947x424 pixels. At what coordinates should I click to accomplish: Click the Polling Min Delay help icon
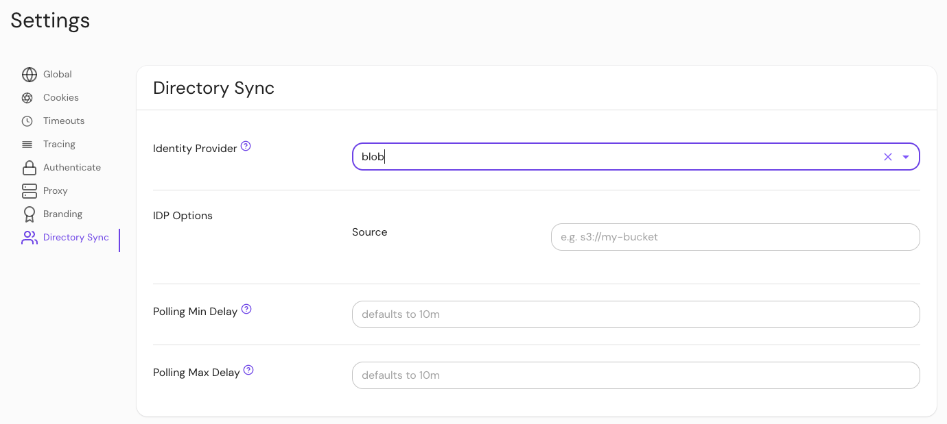(246, 309)
